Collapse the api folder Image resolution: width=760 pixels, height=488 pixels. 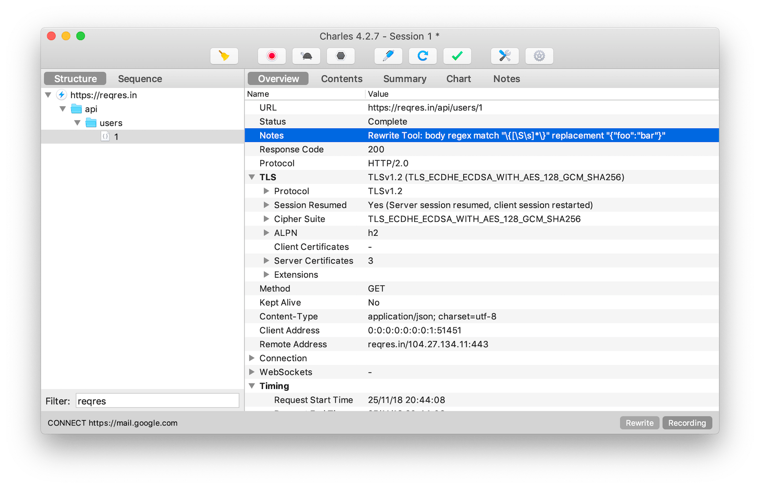(62, 109)
